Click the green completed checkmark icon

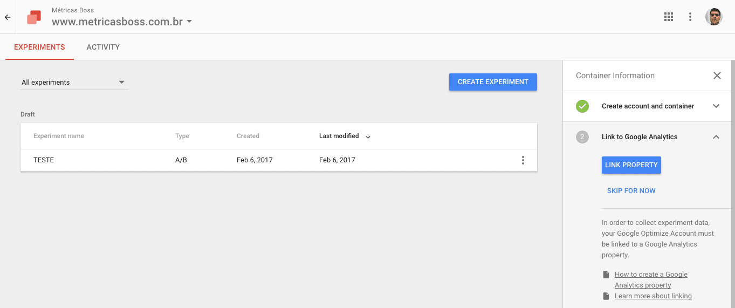pyautogui.click(x=582, y=106)
